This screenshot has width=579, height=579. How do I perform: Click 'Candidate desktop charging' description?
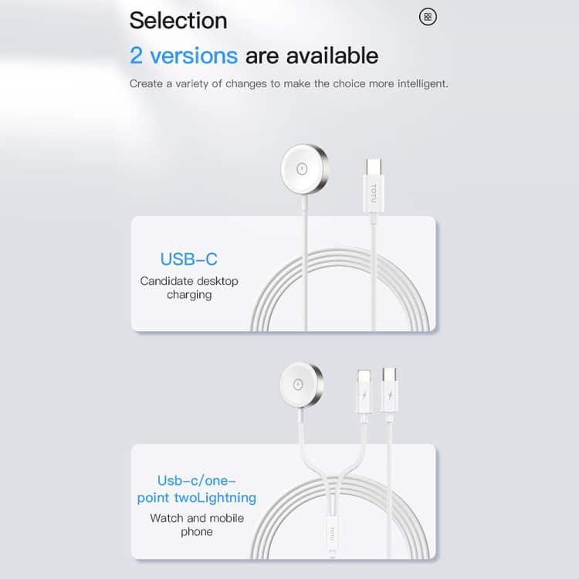pyautogui.click(x=189, y=288)
